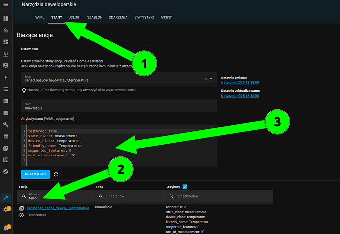Open the Media play sidebar icon
Screen dimensions: 340x234
click(x=6, y=148)
